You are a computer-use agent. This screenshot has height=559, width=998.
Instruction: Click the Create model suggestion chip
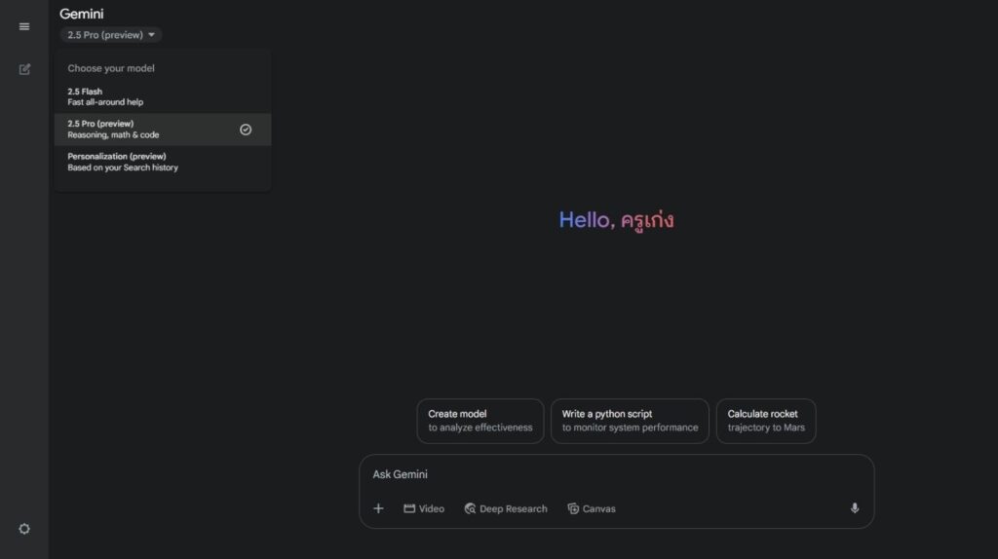pos(480,421)
